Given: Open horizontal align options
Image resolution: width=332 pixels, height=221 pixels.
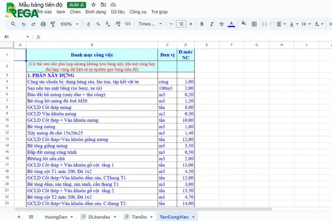Looking at the screenshot, I should click(281, 24).
